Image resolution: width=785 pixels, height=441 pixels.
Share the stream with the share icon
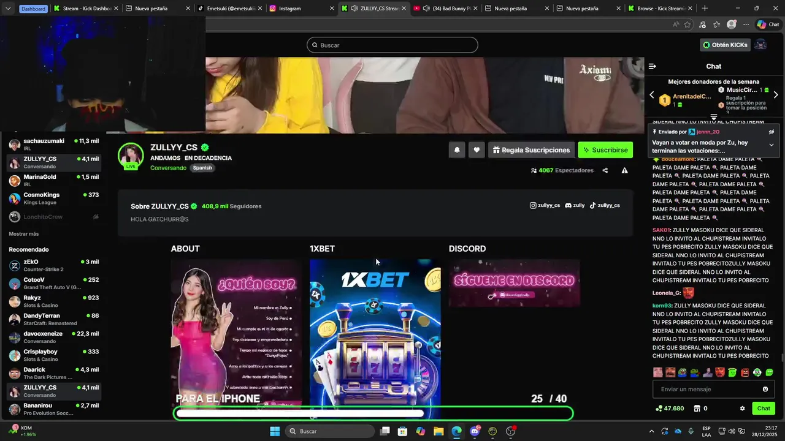pos(605,170)
